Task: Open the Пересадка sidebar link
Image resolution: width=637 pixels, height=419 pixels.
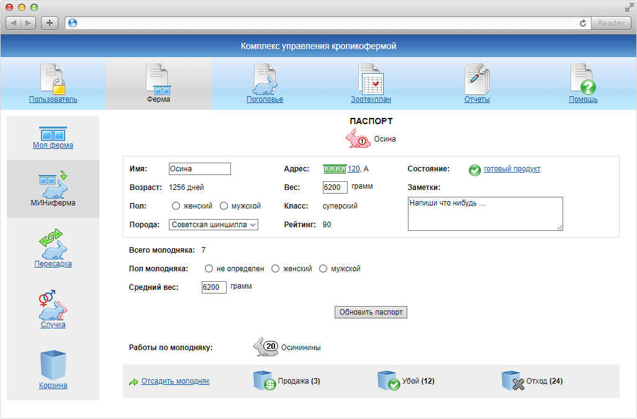Action: click(x=53, y=264)
